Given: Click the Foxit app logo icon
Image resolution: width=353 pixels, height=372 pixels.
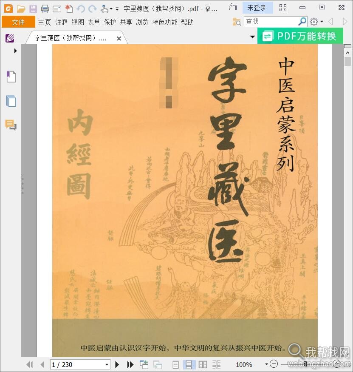Looking at the screenshot, I should coord(8,9).
